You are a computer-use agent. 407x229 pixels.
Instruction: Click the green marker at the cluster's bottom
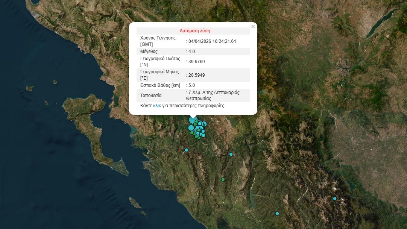pyautogui.click(x=199, y=137)
